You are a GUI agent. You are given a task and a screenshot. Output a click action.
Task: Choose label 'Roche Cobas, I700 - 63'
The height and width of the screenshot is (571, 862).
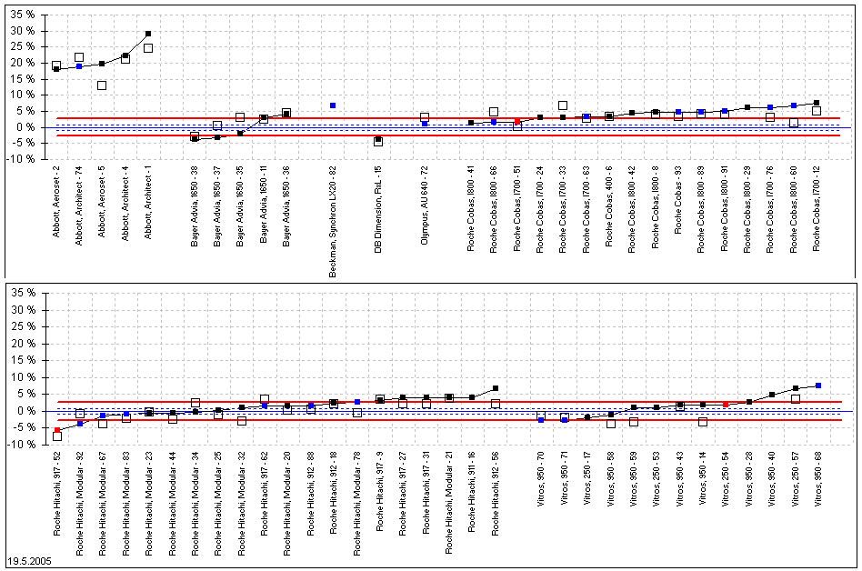pyautogui.click(x=586, y=209)
